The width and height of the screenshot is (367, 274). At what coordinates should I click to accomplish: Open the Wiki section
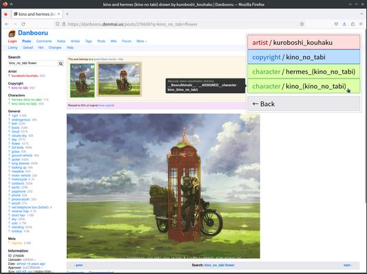point(114,41)
